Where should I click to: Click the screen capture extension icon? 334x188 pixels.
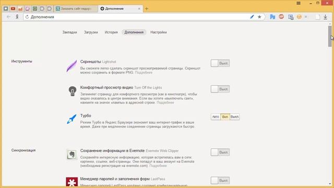click(x=291, y=17)
